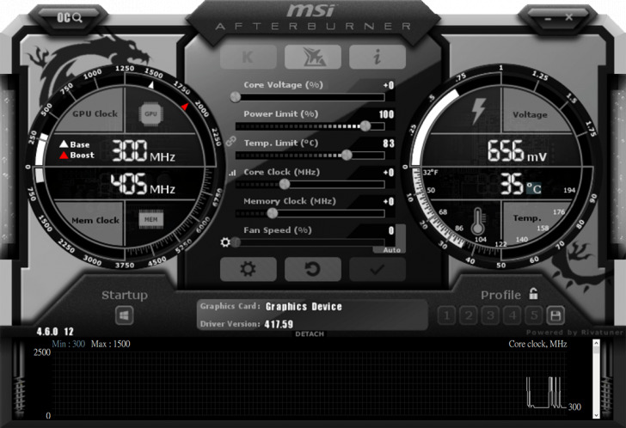Toggle the Profile lock
This screenshot has width=626, height=428.
[x=534, y=294]
